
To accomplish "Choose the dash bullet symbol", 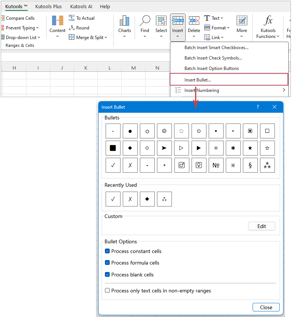I will tap(147, 165).
